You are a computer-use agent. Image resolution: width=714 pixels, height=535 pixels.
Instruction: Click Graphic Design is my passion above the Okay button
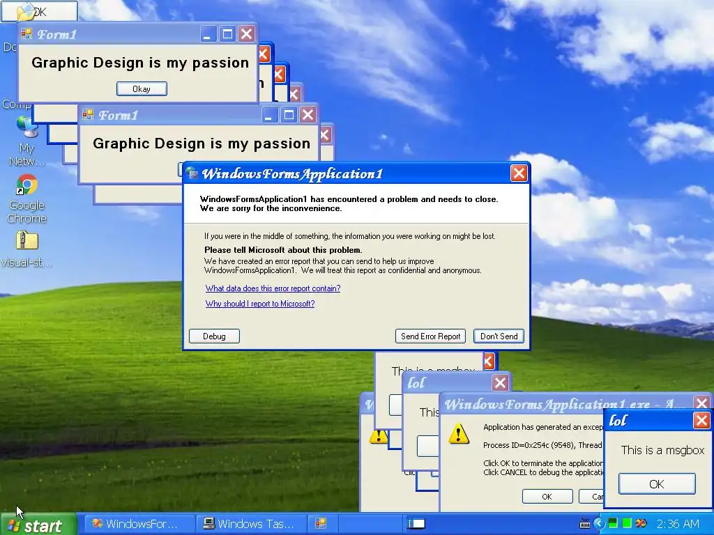pyautogui.click(x=140, y=63)
